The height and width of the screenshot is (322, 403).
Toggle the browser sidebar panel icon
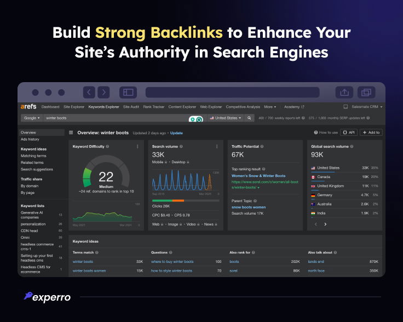click(128, 92)
